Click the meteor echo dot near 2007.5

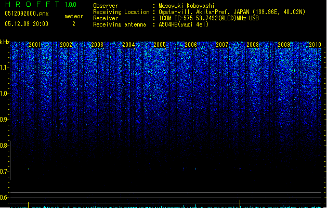(x=240, y=168)
